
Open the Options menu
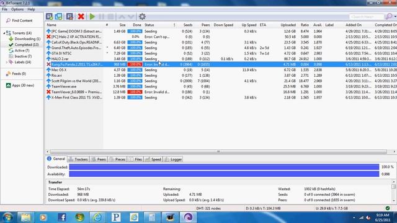(x=17, y=9)
